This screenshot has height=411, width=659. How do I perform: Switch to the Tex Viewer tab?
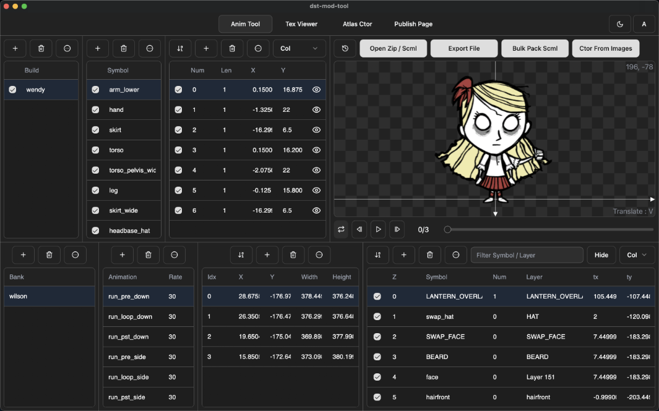[x=301, y=24]
